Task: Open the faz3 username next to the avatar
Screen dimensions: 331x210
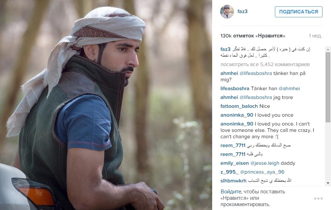Action: coord(242,12)
